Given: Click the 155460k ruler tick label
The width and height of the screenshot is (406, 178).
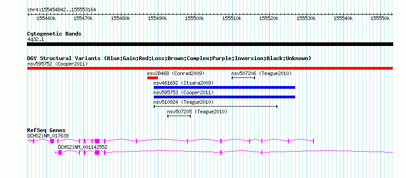Looking at the screenshot, I should 47,18.
